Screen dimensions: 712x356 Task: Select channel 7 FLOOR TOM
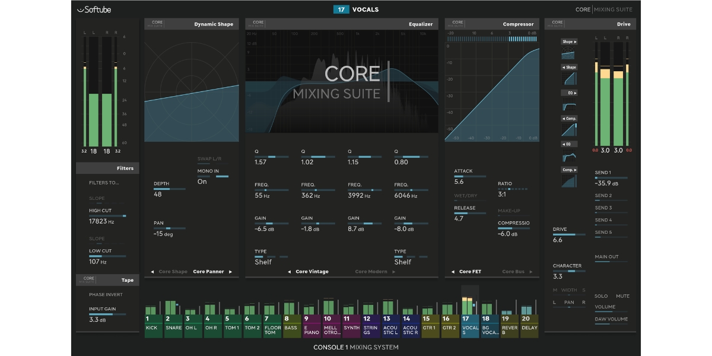tap(272, 326)
